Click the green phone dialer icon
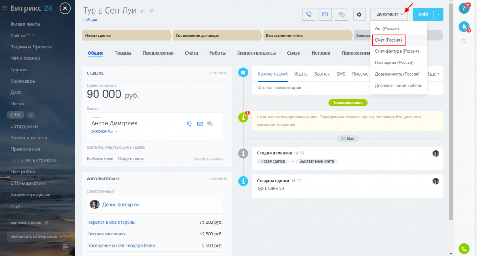 (464, 249)
